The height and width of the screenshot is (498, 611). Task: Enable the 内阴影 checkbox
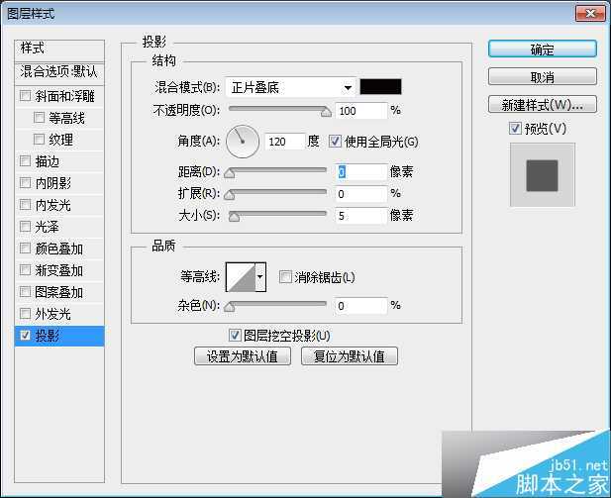(x=26, y=183)
